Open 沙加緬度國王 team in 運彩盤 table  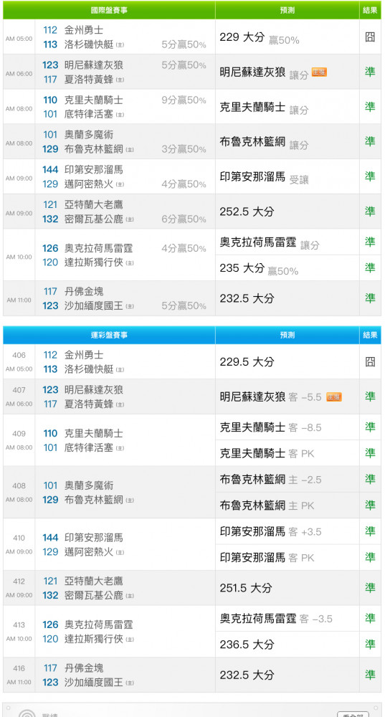pyautogui.click(x=94, y=683)
